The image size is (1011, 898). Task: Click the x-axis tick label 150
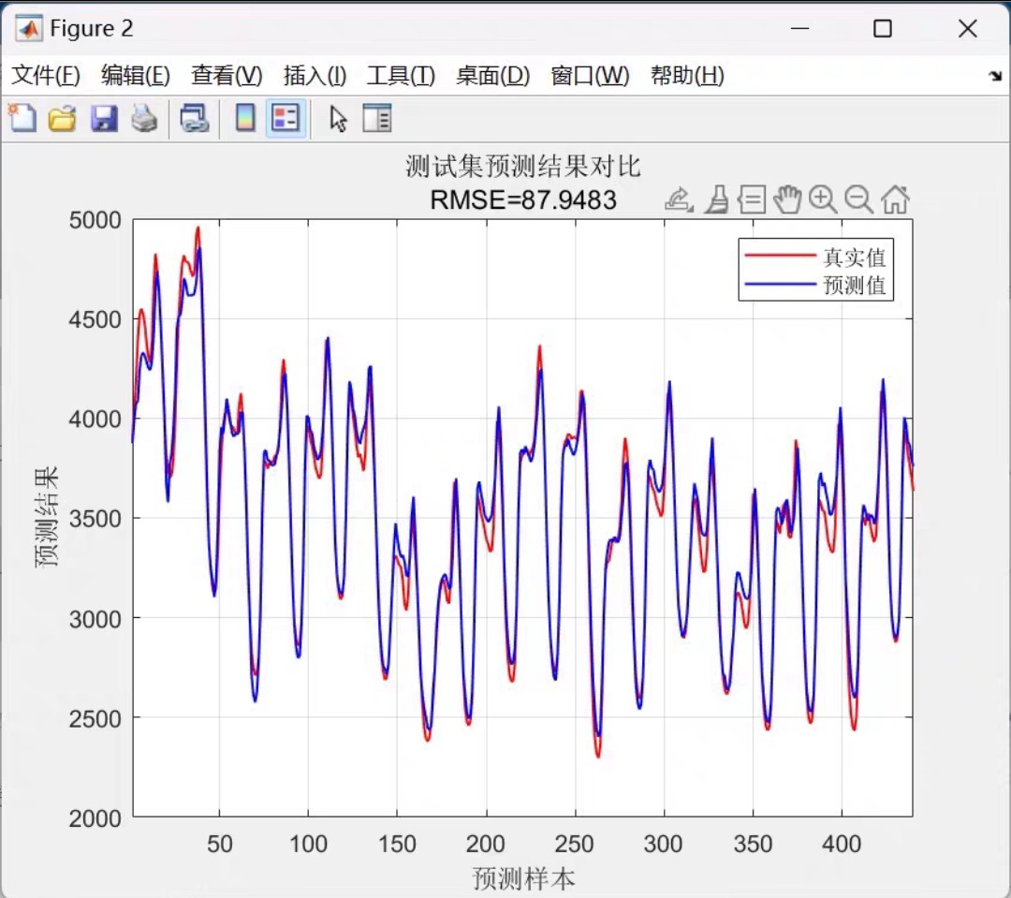tap(397, 843)
